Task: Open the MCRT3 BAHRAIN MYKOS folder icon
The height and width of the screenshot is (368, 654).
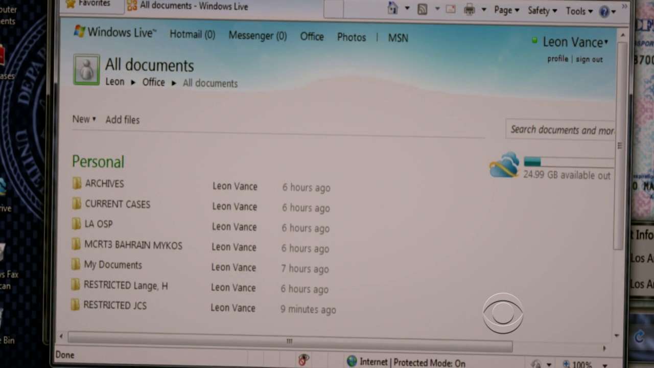Action: [76, 244]
